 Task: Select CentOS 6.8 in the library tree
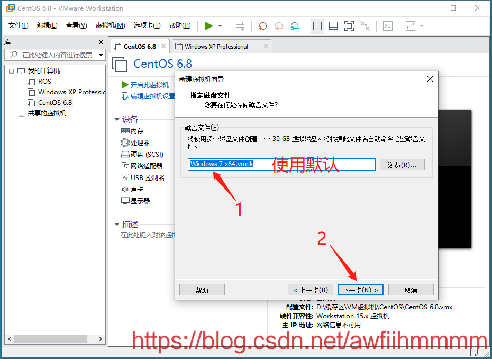click(55, 103)
